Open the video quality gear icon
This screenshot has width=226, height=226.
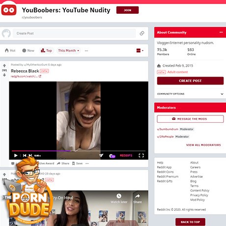point(112,156)
